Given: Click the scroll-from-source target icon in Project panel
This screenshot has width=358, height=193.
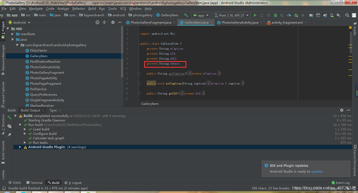Looking at the screenshot, I should pos(97,22).
